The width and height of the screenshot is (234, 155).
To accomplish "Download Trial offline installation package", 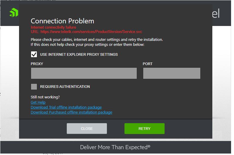I will click(66, 107).
